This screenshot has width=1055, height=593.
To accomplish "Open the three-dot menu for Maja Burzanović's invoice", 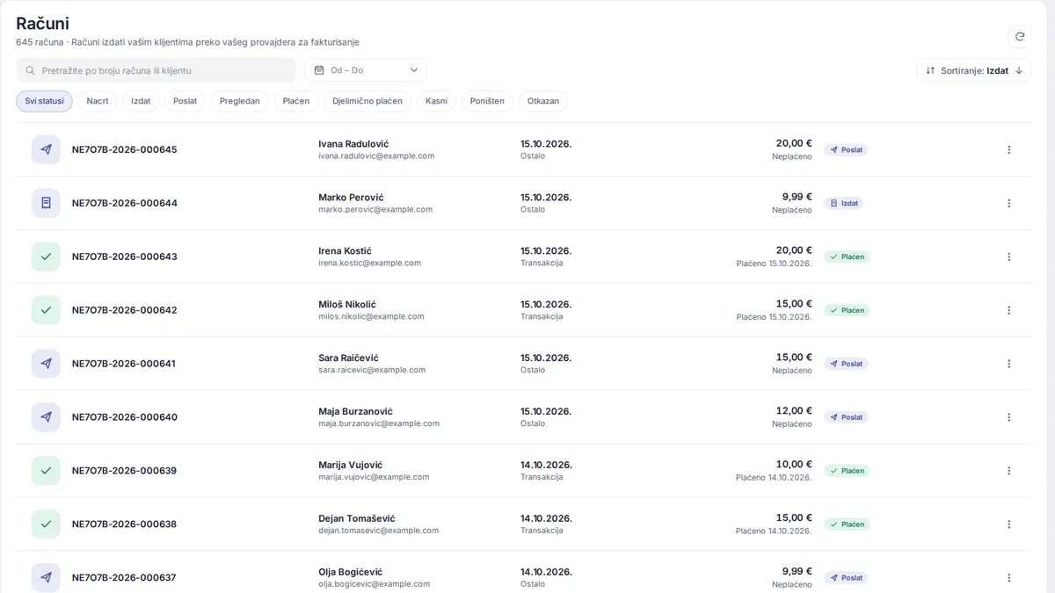I will (1008, 417).
